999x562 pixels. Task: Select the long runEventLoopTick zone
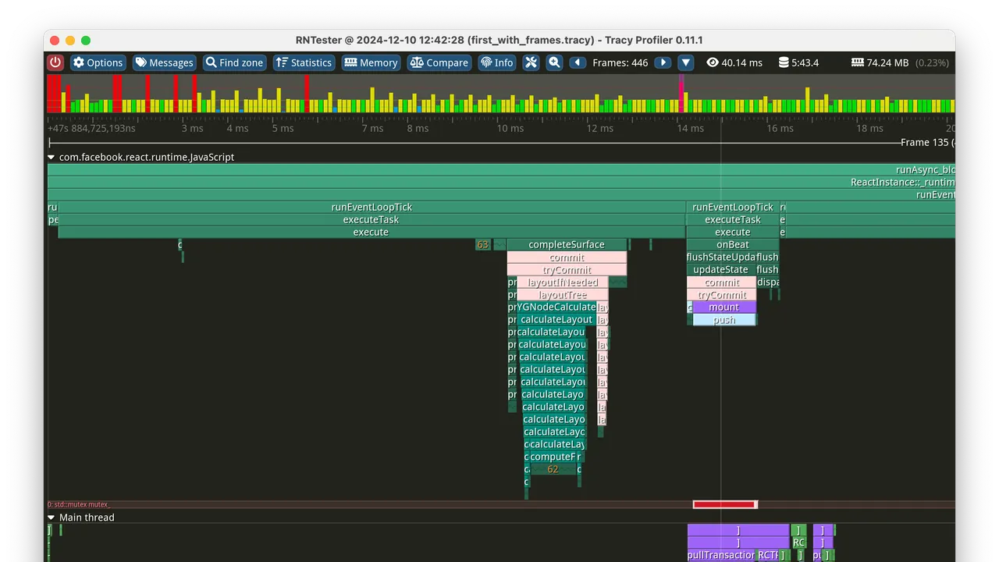[x=372, y=207]
